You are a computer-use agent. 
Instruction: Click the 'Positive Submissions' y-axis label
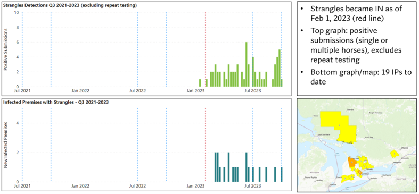6,49
